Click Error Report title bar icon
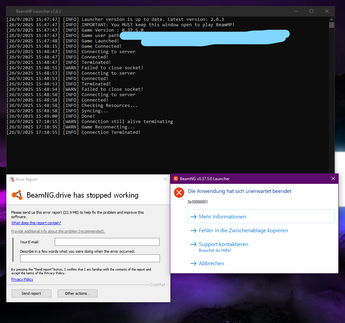The image size is (345, 323). (x=12, y=179)
